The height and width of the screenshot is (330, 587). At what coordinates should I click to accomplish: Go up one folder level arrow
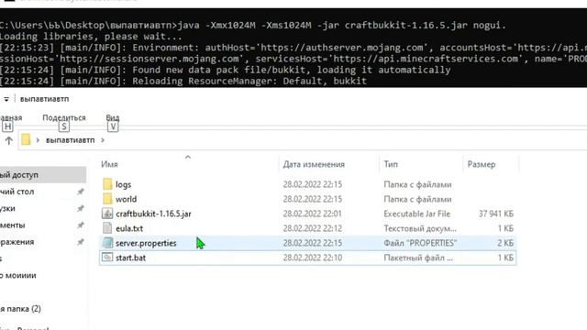point(8,140)
